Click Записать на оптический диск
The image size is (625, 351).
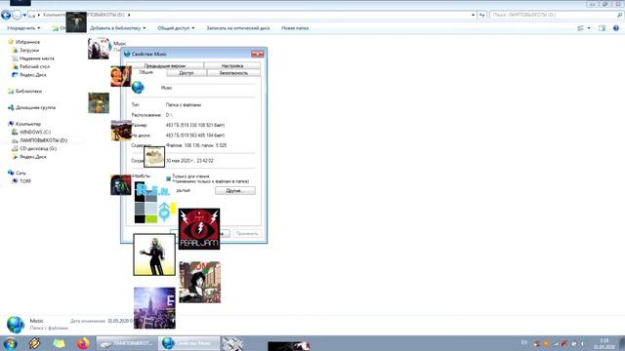coord(238,28)
